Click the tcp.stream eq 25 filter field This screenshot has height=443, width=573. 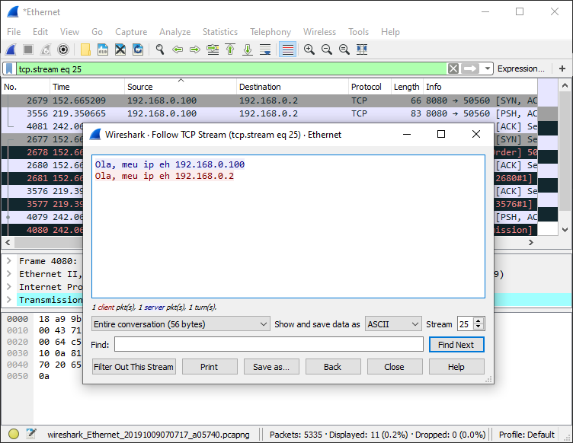click(x=230, y=69)
